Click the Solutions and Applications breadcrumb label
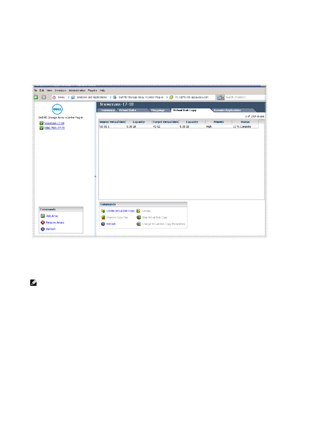The width and height of the screenshot is (314, 445). coord(92,97)
